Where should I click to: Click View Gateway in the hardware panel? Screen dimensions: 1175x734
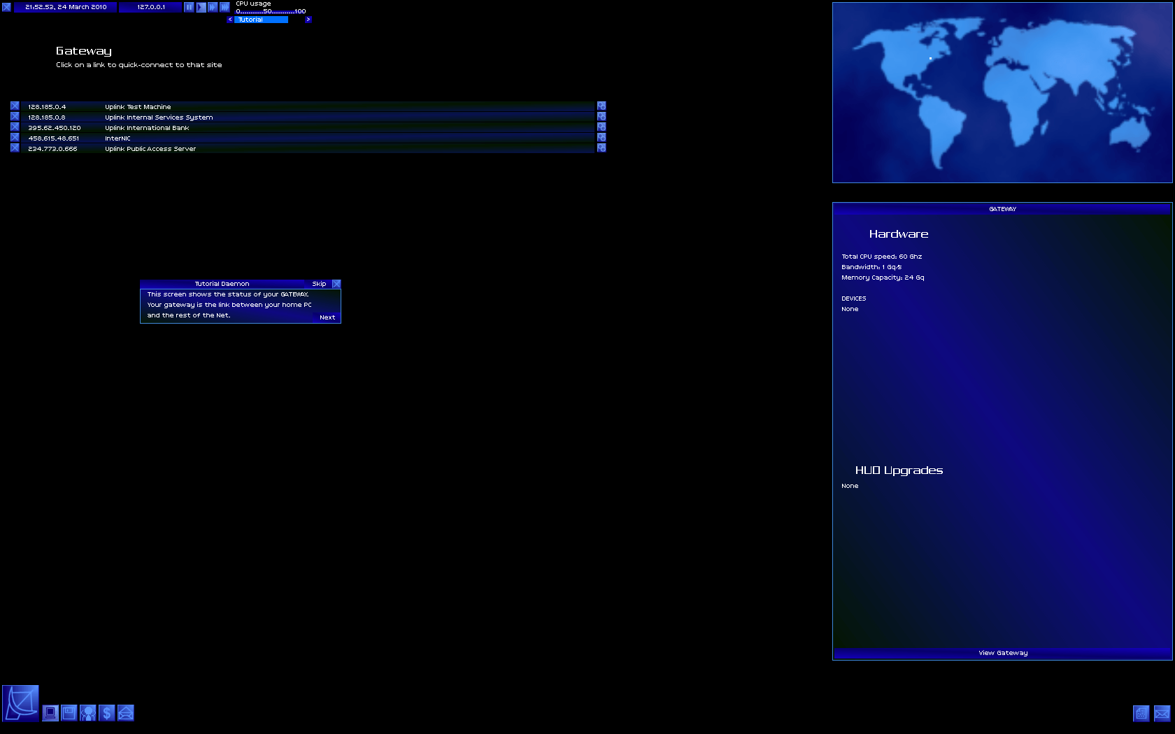tap(1003, 653)
